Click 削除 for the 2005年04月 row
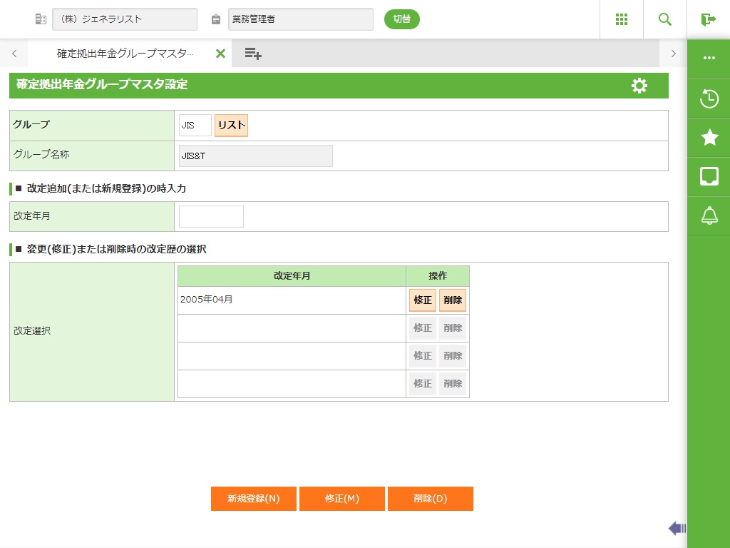This screenshot has width=730, height=548. 453,300
